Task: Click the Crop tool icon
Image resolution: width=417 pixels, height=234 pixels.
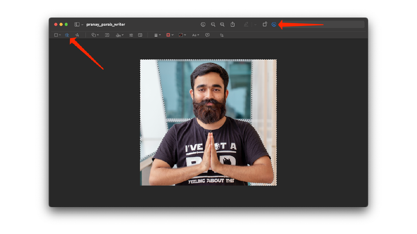Action: click(222, 35)
